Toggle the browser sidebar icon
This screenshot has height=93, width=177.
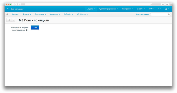pyautogui.click(x=19, y=4)
